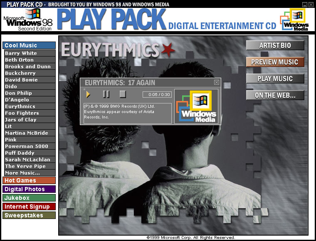The width and height of the screenshot is (316, 241).
Task: Select David Bowie in the artist list
Action: click(30, 80)
